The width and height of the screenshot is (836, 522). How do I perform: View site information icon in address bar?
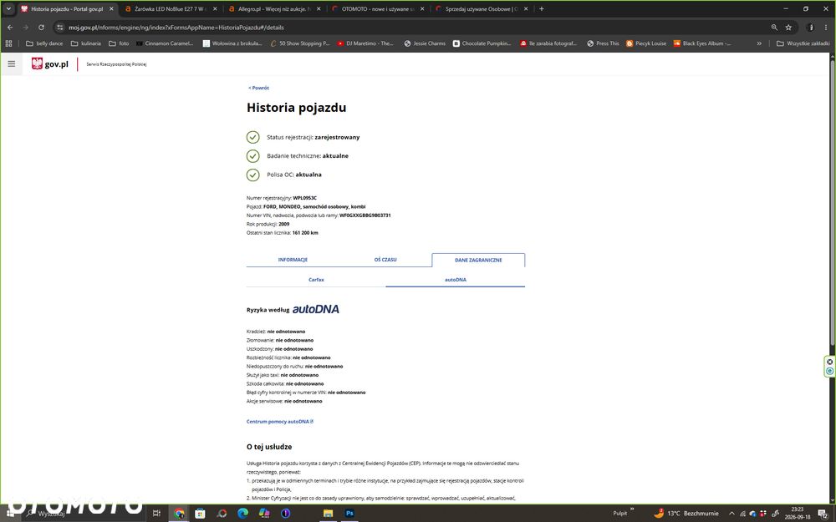point(59,28)
